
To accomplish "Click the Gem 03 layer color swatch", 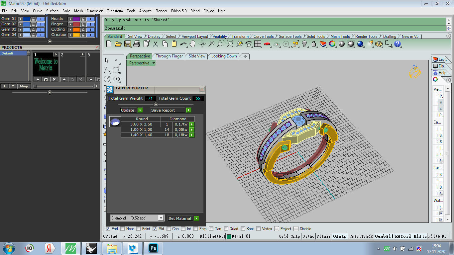I will click(x=27, y=30).
